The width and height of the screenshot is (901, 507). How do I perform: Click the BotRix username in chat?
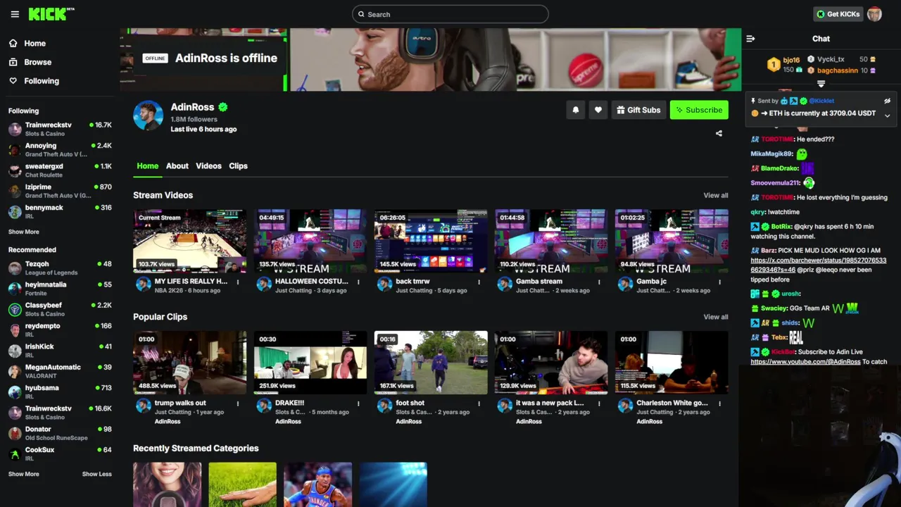pos(781,227)
